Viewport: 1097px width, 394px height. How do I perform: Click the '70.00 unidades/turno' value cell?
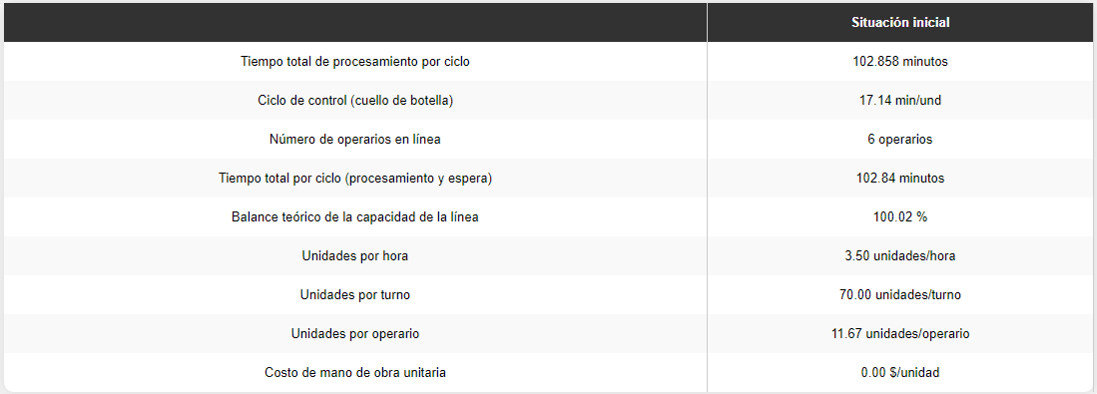click(899, 295)
